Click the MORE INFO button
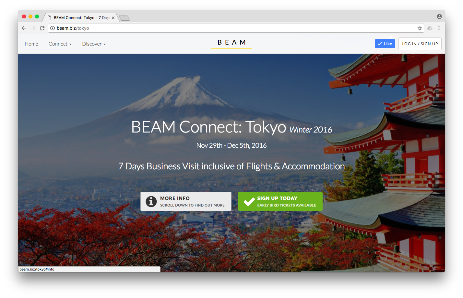This screenshot has height=298, width=463. coord(186,201)
